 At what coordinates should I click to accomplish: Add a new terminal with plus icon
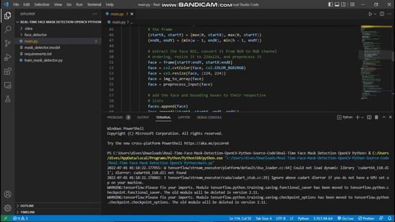tap(357, 117)
